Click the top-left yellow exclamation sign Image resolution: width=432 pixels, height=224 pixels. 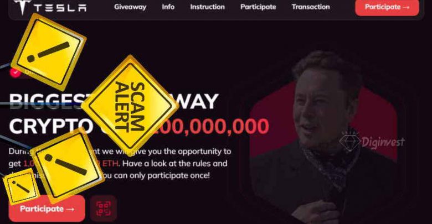coord(49,52)
